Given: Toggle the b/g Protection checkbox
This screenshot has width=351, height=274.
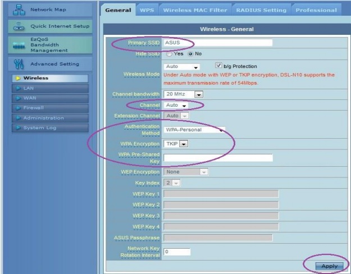Looking at the screenshot, I should tap(218, 65).
